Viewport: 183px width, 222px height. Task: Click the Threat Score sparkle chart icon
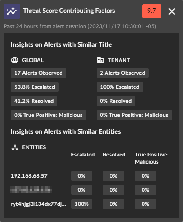[x=12, y=11]
